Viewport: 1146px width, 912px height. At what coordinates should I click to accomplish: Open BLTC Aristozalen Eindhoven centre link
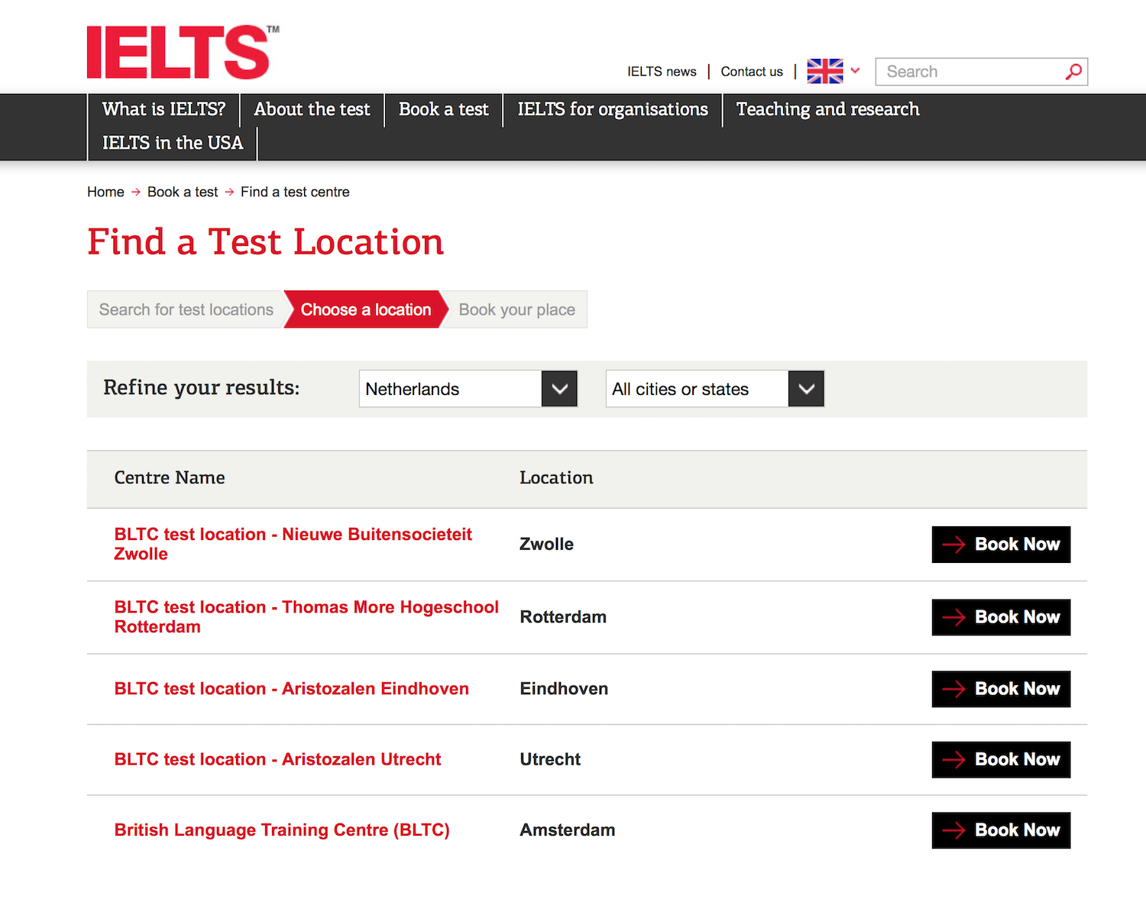click(x=291, y=689)
